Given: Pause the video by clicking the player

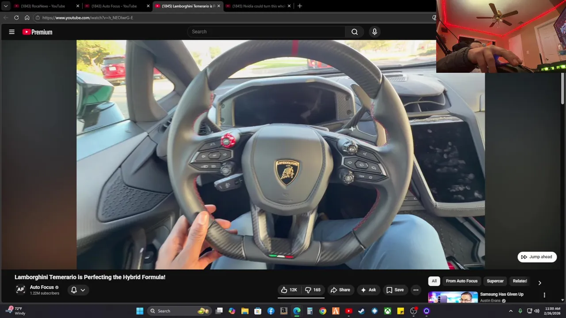Looking at the screenshot, I should point(280,155).
